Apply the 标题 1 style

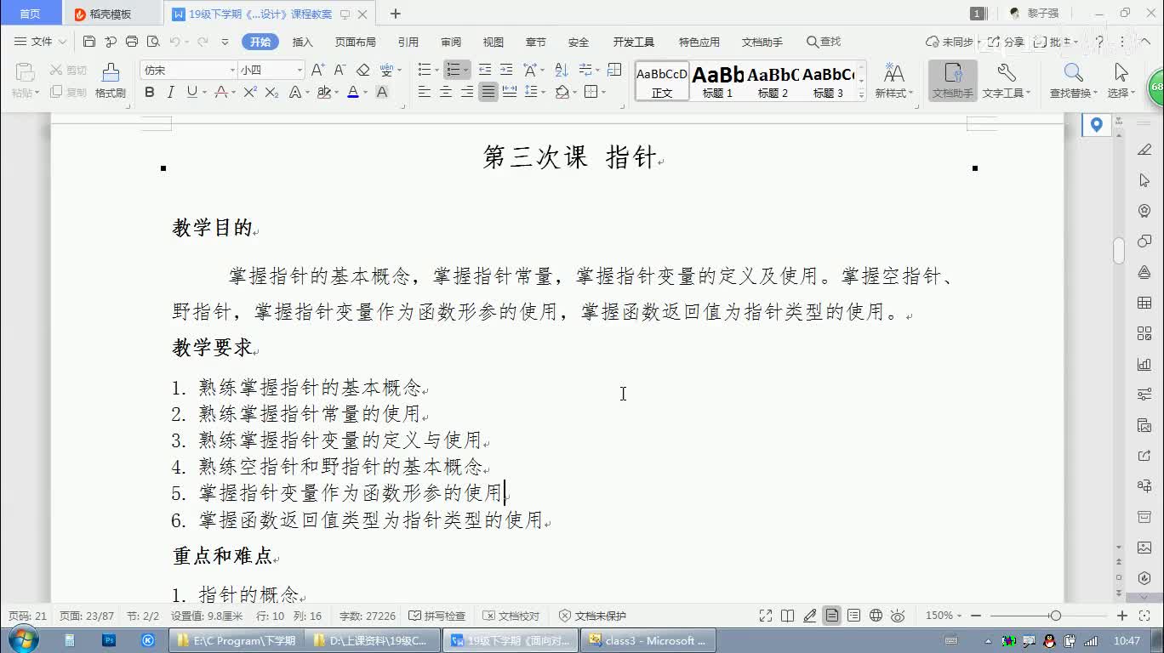(x=717, y=82)
